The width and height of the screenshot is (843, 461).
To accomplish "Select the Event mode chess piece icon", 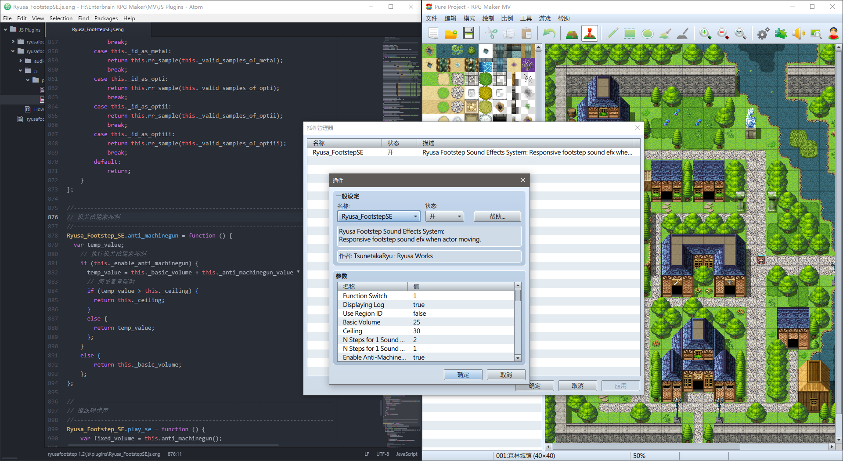I will click(589, 33).
